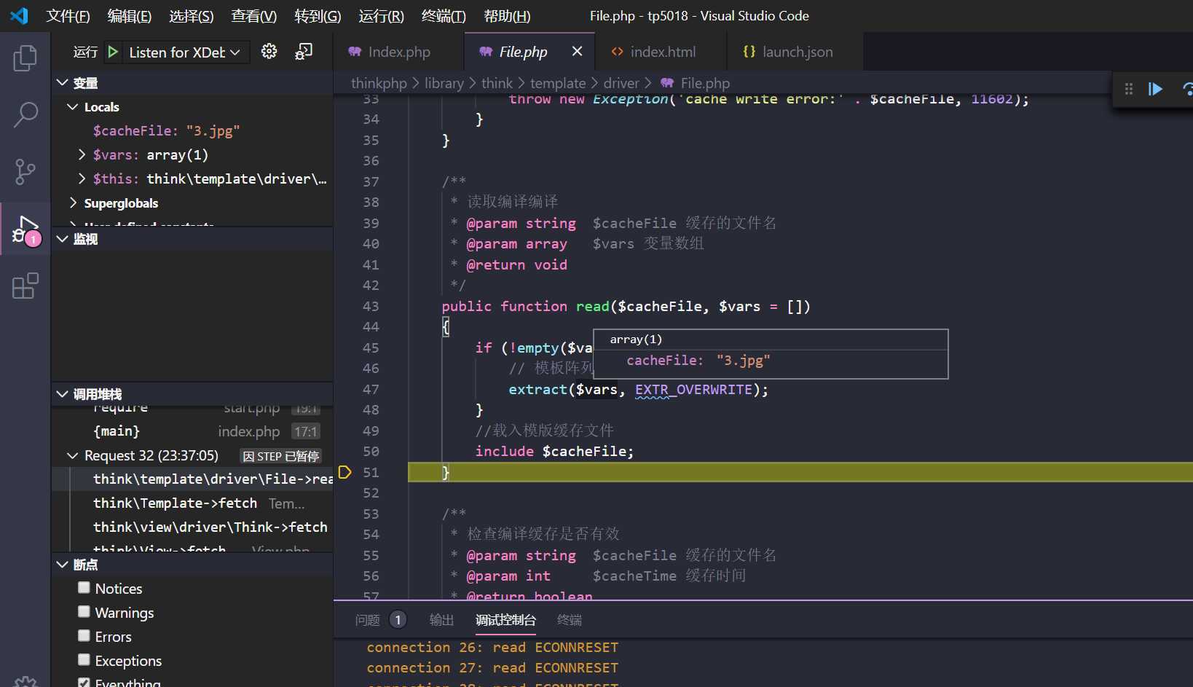Close the File.php tab
Image resolution: width=1193 pixels, height=687 pixels.
(x=577, y=51)
